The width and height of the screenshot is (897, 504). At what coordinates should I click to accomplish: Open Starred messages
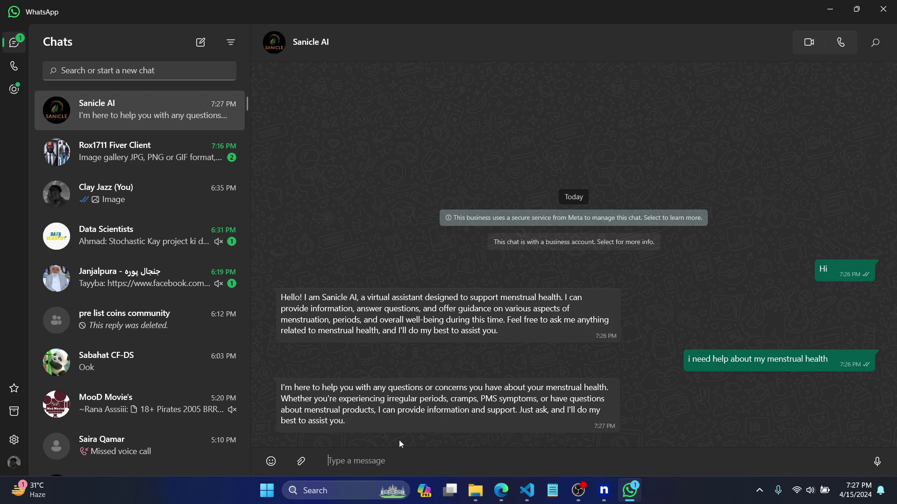[x=14, y=388]
